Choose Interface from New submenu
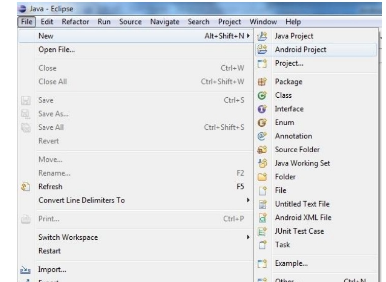This screenshot has height=282, width=386. pyautogui.click(x=316, y=109)
